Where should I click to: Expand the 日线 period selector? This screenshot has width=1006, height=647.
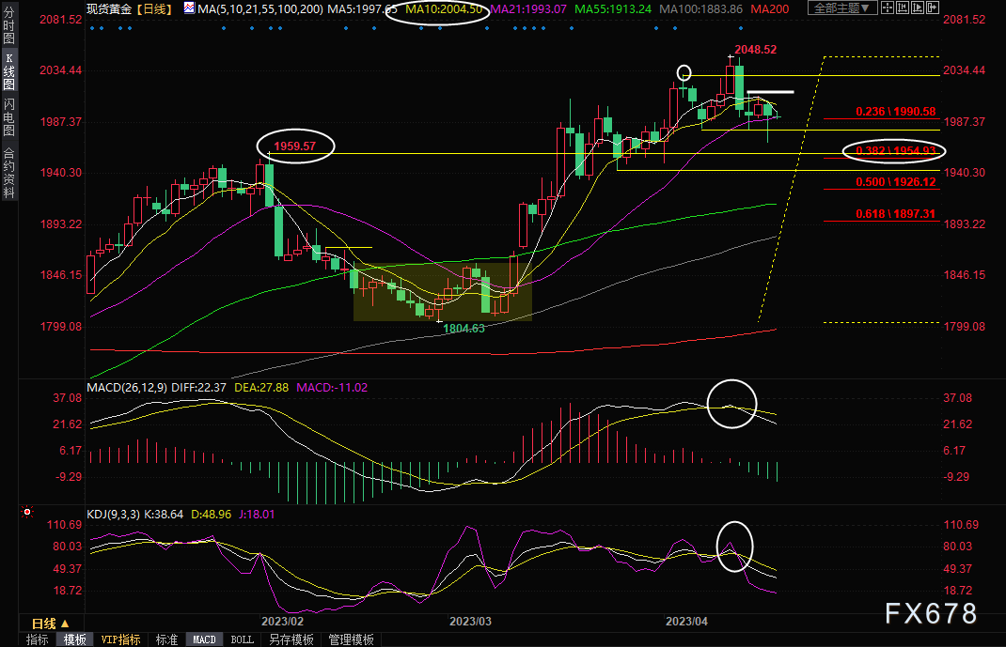[50, 623]
